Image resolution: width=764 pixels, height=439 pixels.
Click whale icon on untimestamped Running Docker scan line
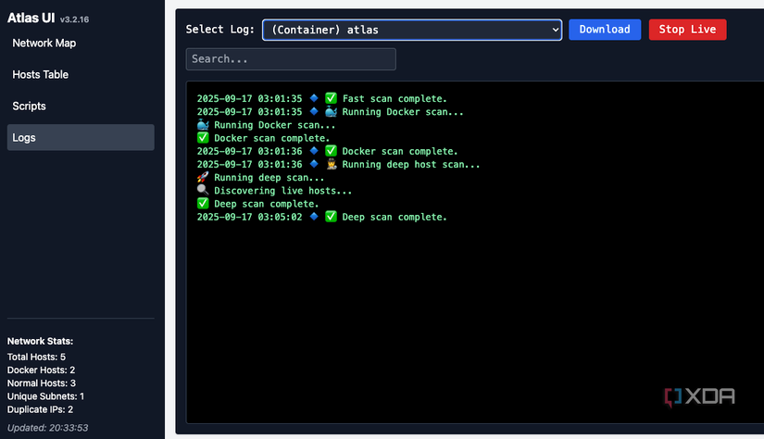(203, 125)
